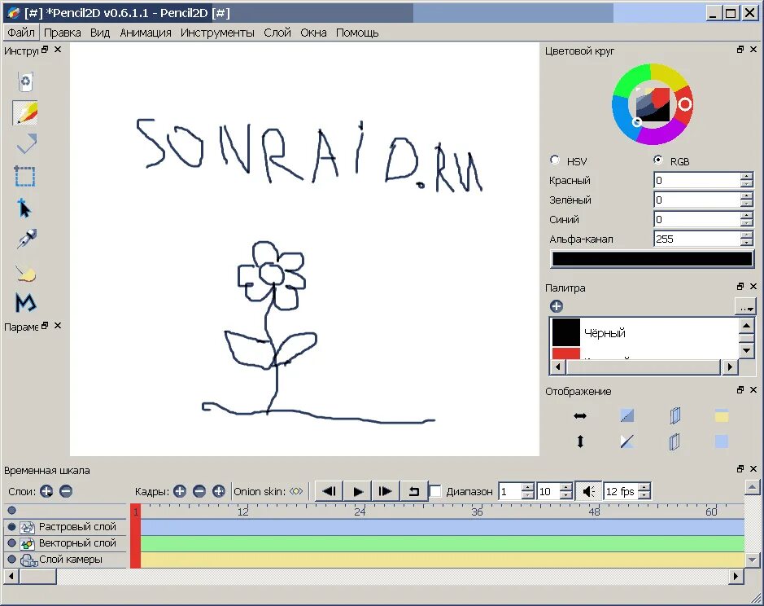
Task: Toggle loop playback button
Action: click(413, 491)
